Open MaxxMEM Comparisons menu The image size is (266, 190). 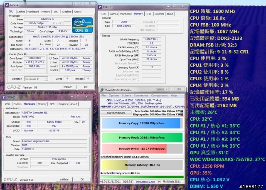pyautogui.click(x=159, y=96)
